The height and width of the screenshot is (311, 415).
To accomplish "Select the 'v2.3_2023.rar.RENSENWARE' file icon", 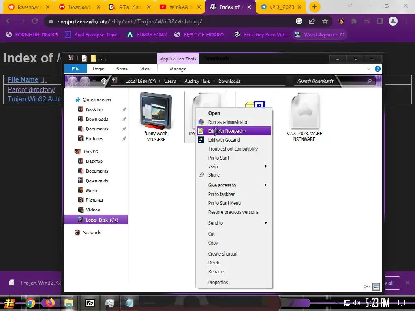I will pos(304,111).
